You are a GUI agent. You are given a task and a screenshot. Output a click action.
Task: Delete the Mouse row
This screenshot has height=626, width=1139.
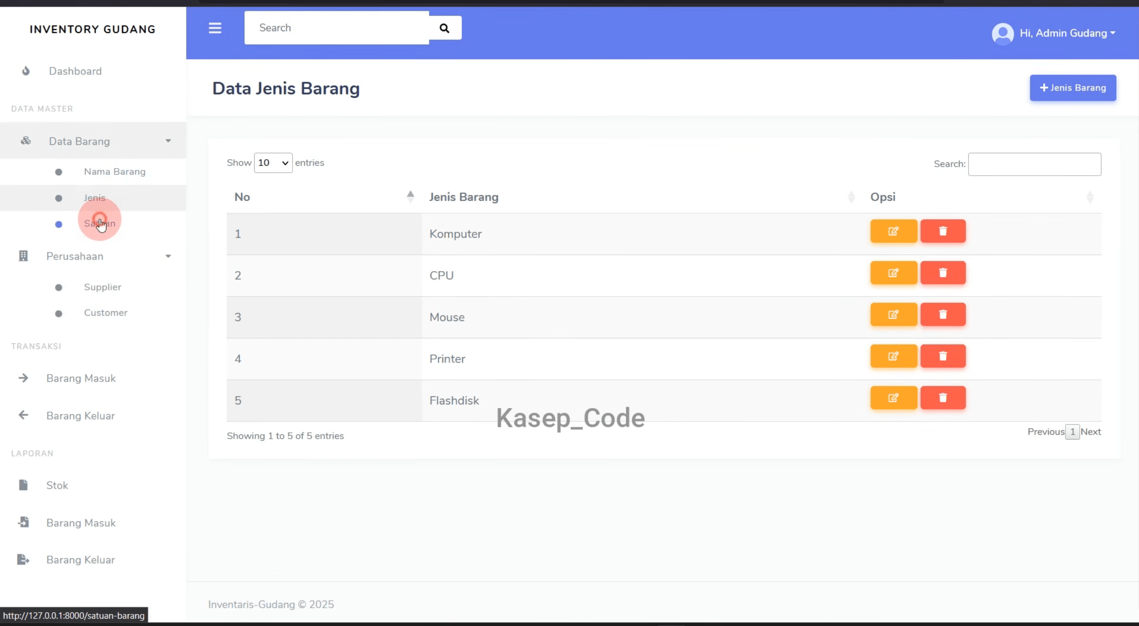point(943,314)
